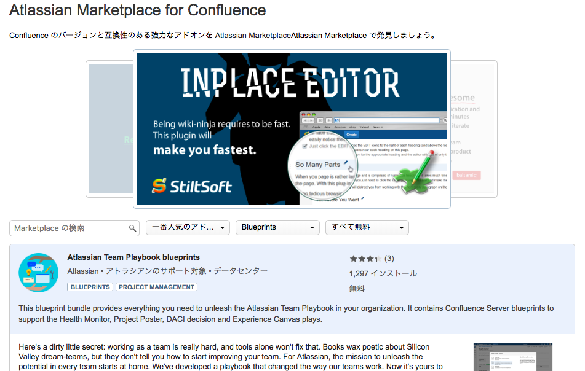Open the Atlassian Team Playbook app icon
585x371 pixels.
coord(38,273)
